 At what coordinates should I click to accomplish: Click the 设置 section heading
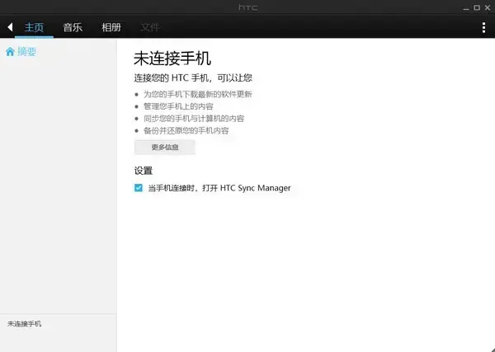point(144,171)
